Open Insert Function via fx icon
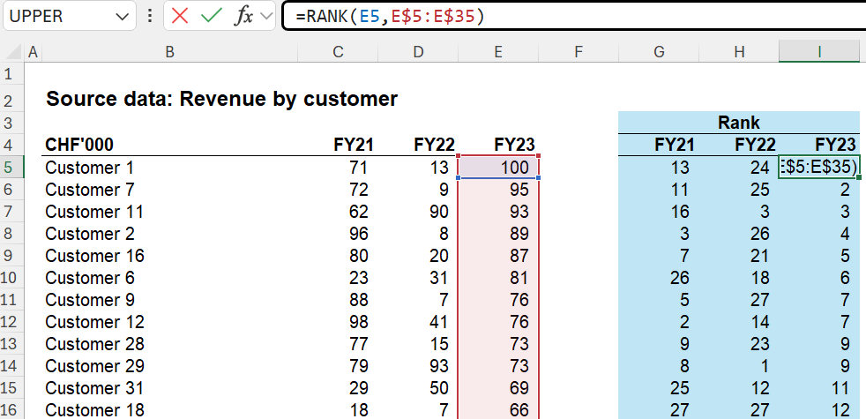The image size is (866, 419). (243, 16)
